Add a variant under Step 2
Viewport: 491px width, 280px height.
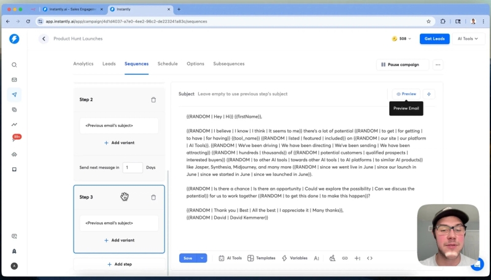119,143
